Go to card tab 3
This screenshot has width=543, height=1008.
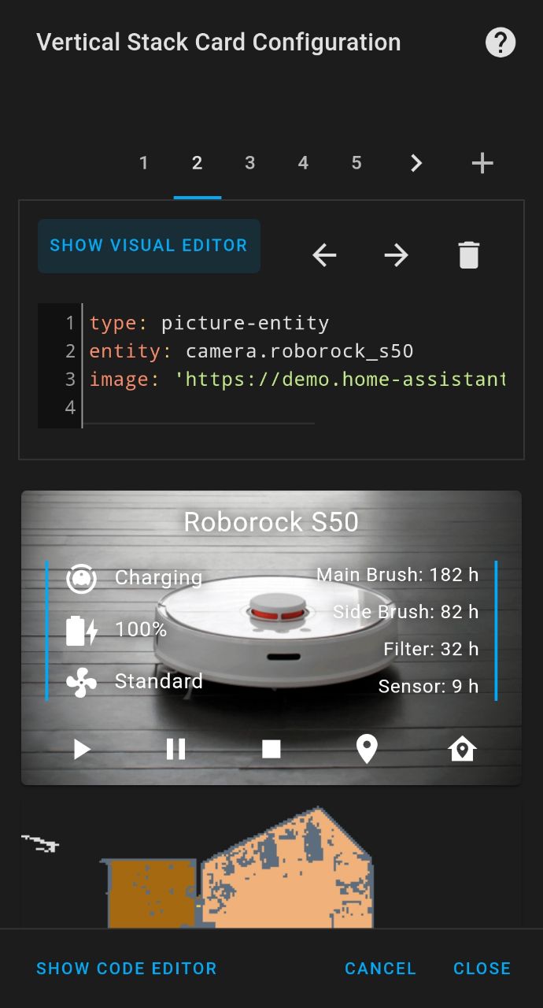click(249, 163)
